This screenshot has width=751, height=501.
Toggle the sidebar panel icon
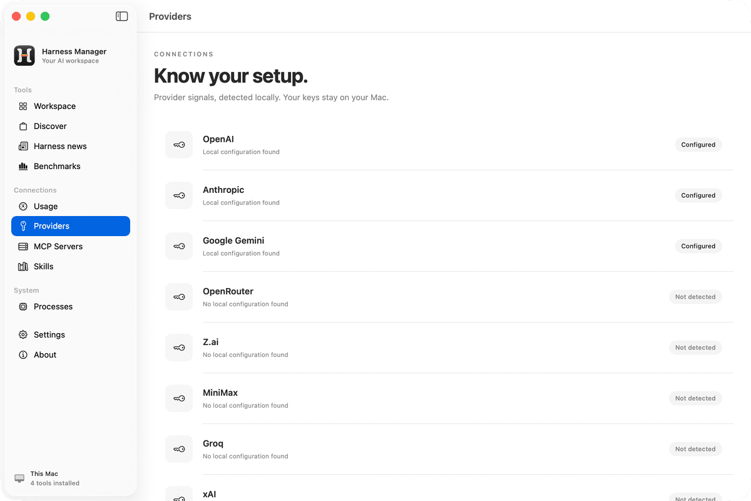(x=122, y=16)
